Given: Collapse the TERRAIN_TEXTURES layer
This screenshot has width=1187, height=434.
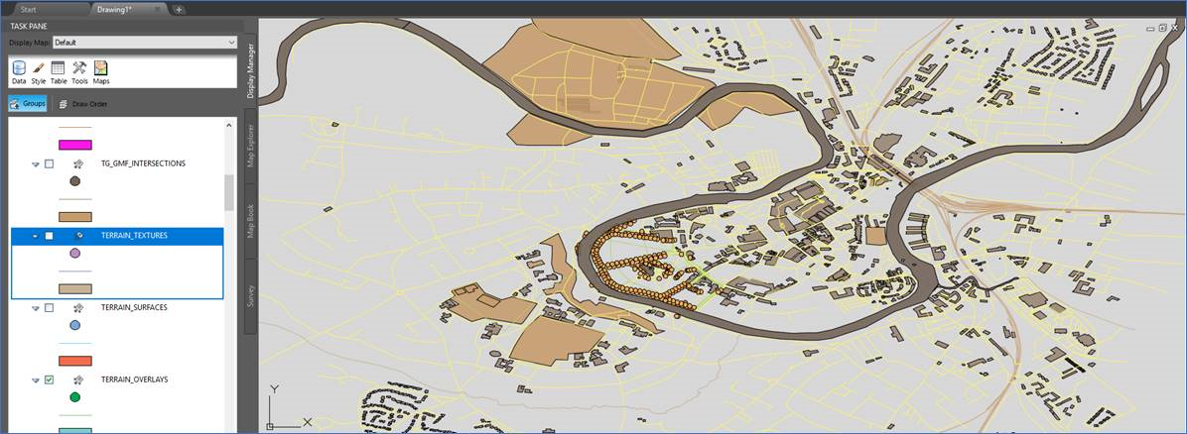Looking at the screenshot, I should tap(36, 236).
